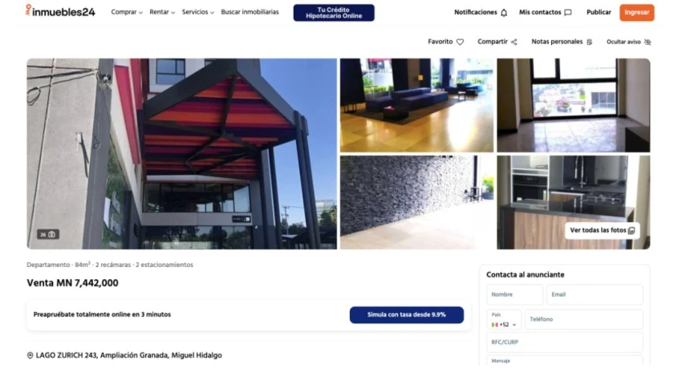Screen dimensions: 682x368
Task: Go to the inmuebles24 logo homepage
Action: [60, 11]
